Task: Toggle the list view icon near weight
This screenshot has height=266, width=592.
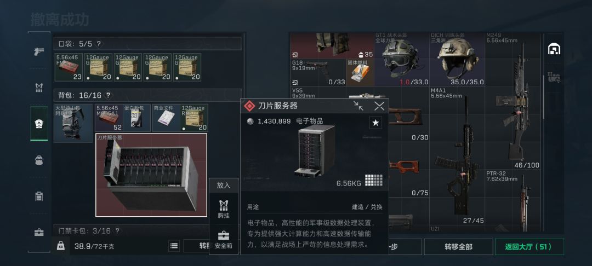Action: click(x=174, y=246)
